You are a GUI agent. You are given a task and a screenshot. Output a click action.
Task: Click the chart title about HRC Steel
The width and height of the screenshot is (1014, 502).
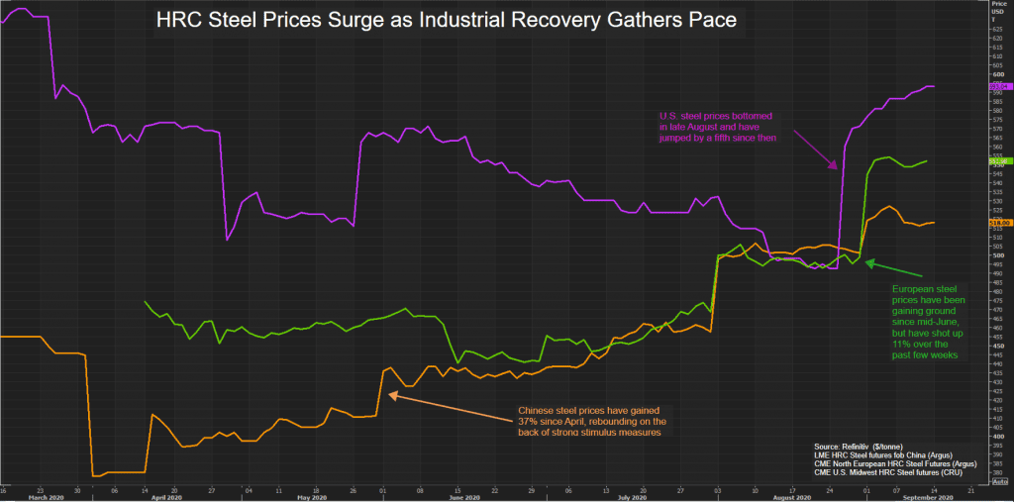pyautogui.click(x=447, y=20)
